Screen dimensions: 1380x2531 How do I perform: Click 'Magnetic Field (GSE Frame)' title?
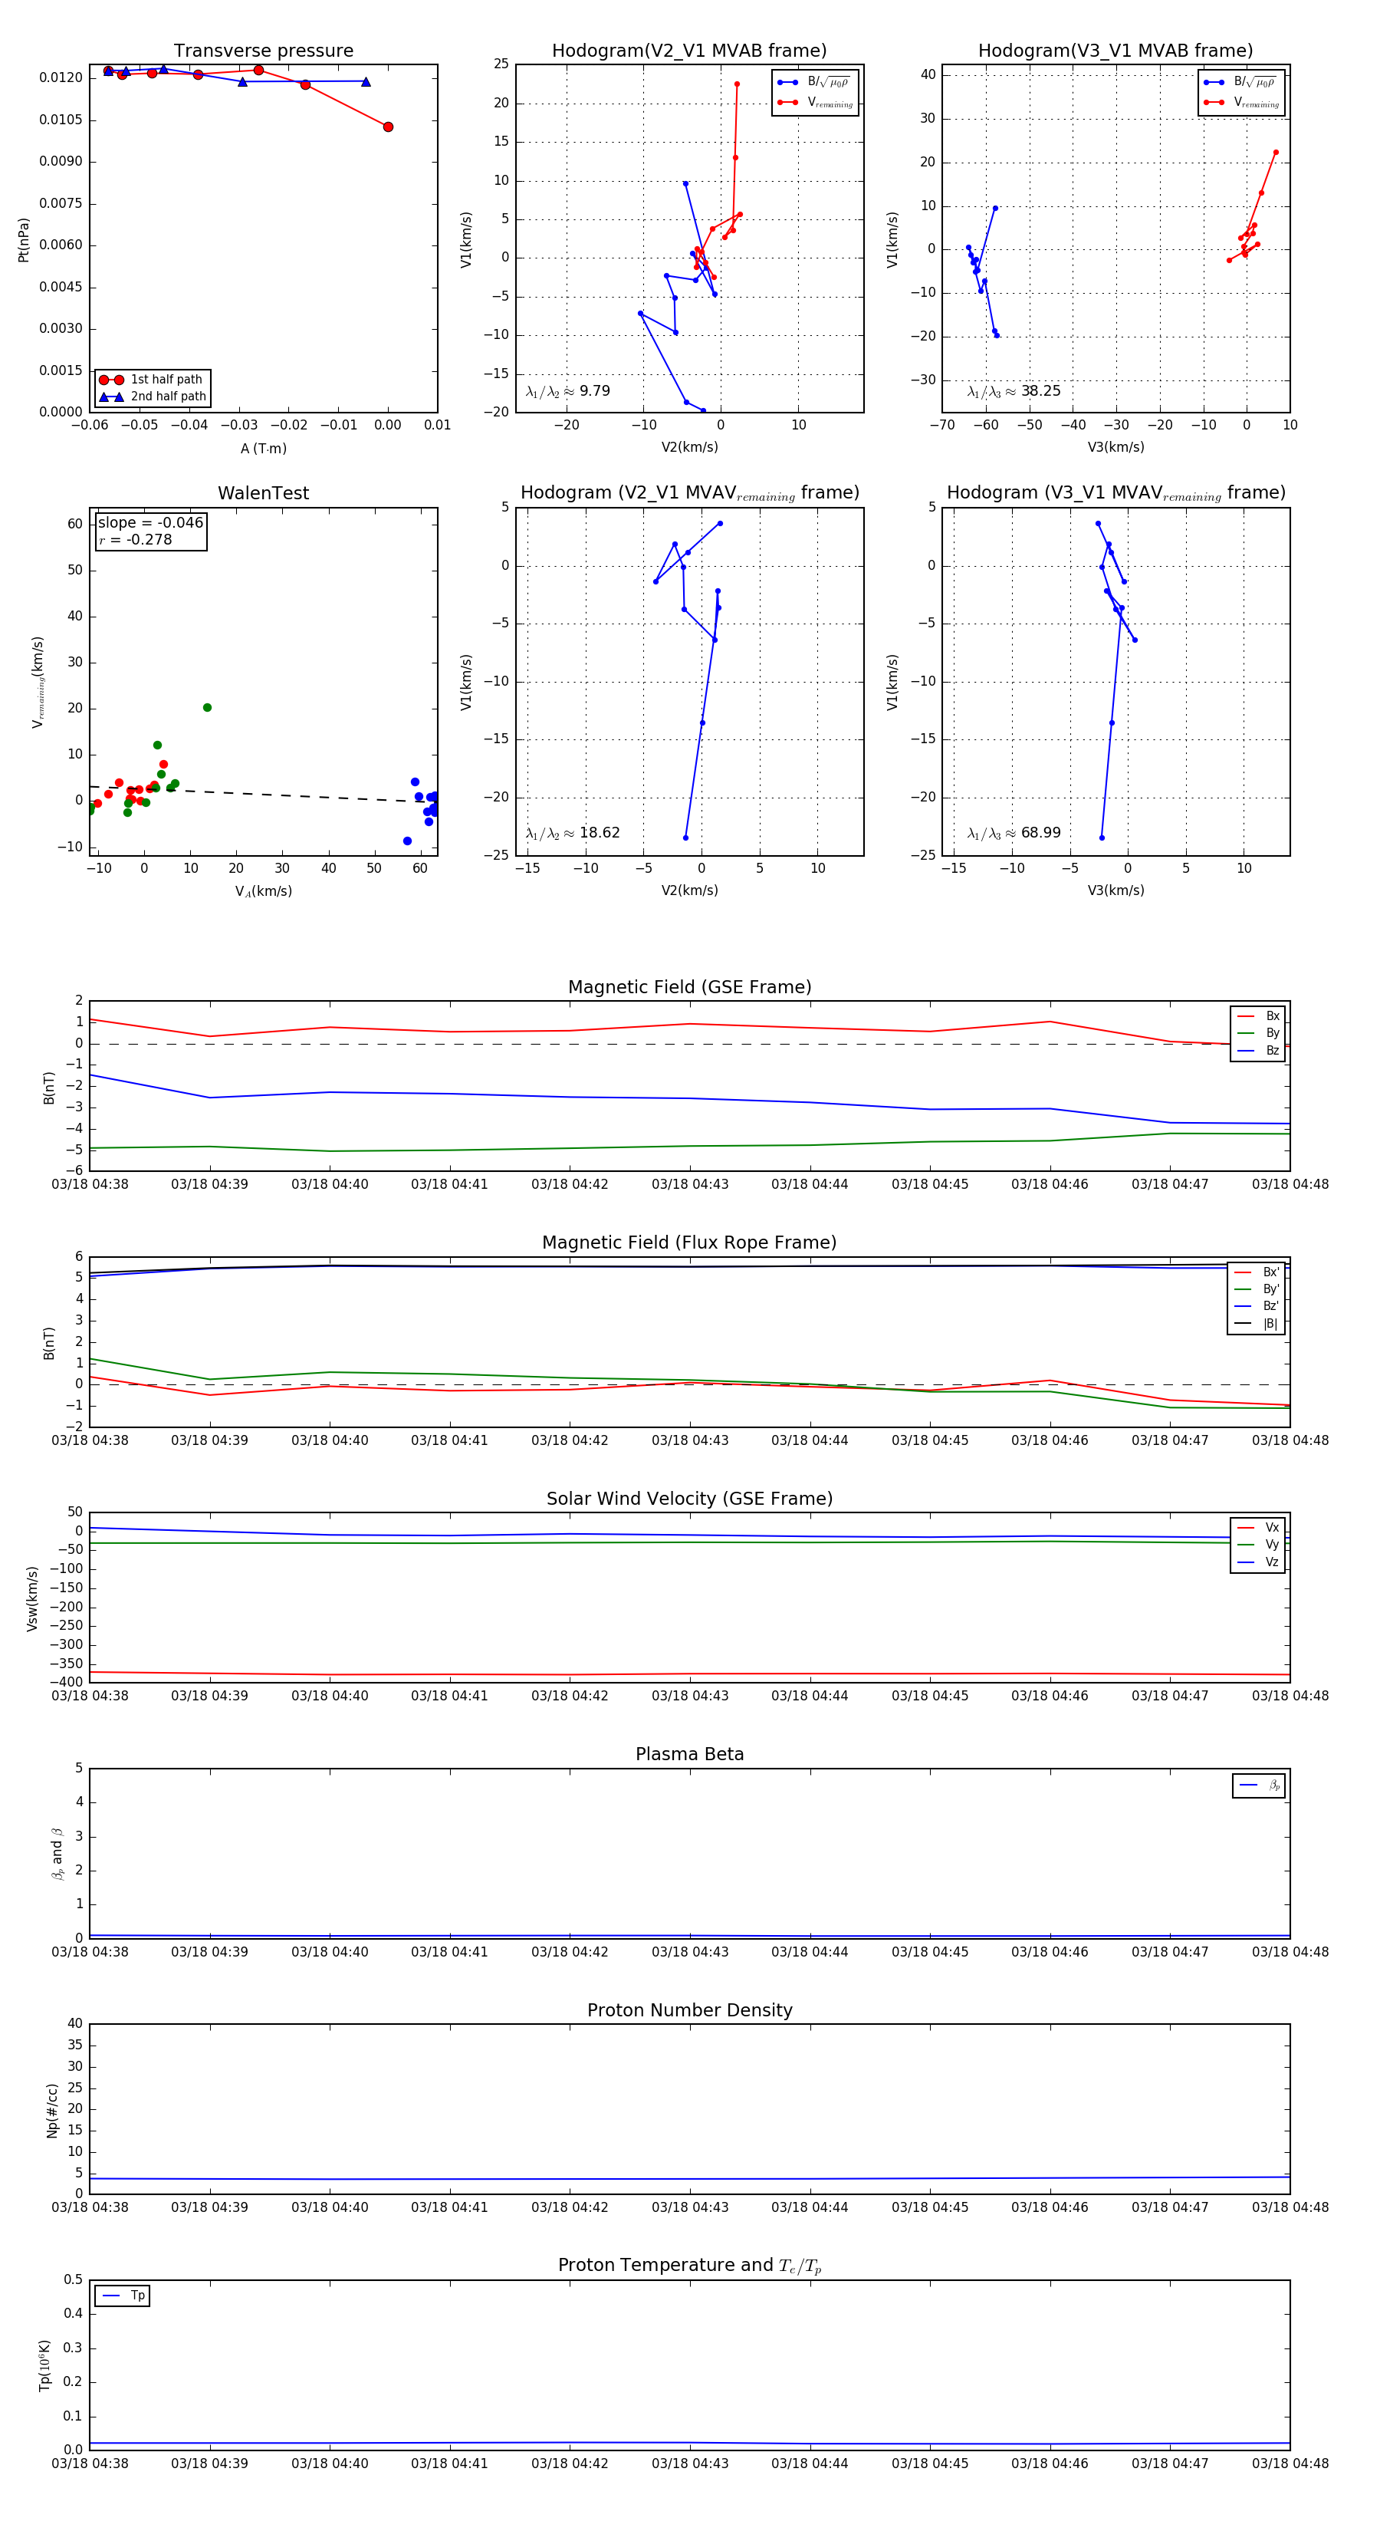coord(689,987)
